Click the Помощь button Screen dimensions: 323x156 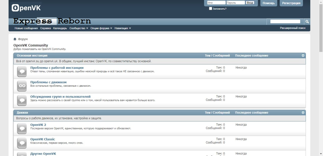tap(269, 3)
